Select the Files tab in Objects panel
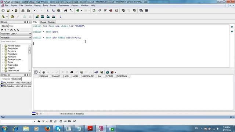The image size is (235, 132). point(11,26)
